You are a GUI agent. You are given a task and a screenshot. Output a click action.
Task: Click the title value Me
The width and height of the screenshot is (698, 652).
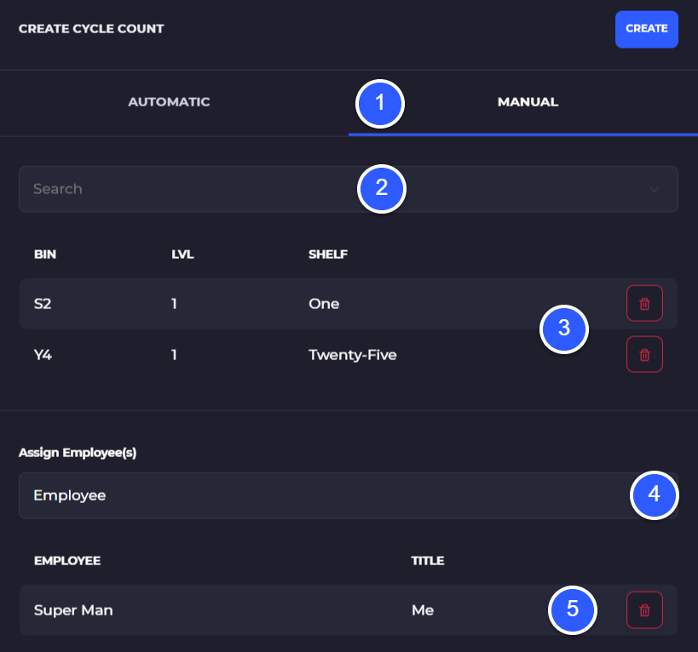423,610
